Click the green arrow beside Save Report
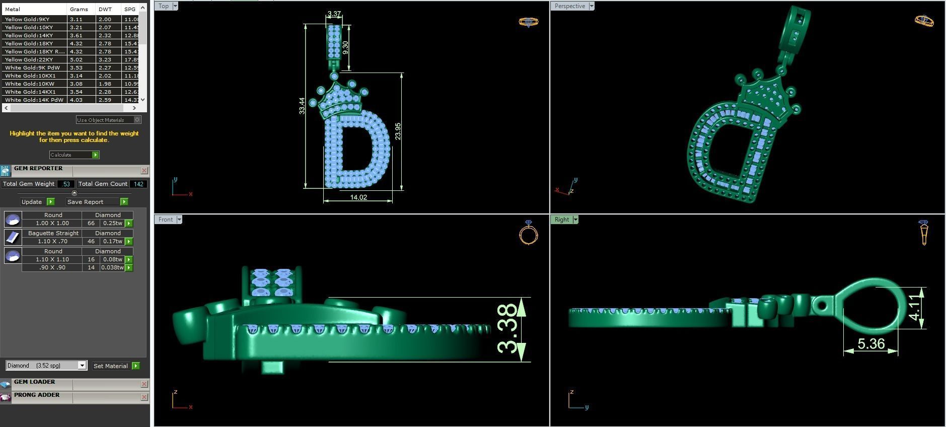This screenshot has width=946, height=427. [124, 201]
